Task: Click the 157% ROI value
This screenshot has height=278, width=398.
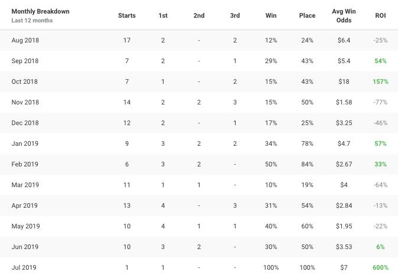Action: [x=380, y=81]
